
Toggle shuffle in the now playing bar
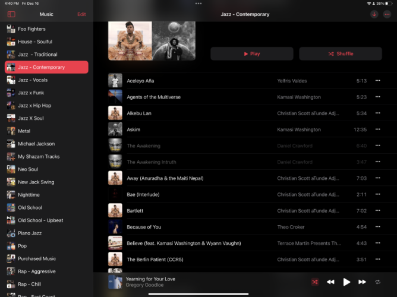click(x=315, y=282)
